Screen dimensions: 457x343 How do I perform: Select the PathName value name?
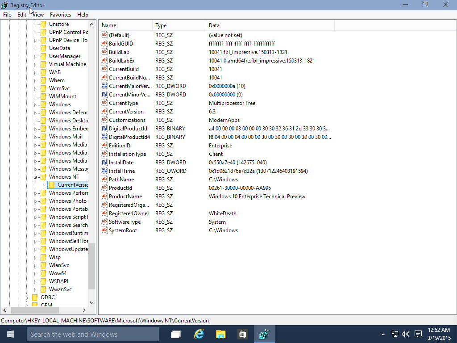121,180
